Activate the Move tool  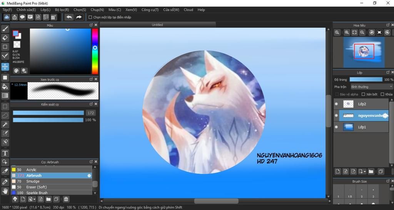coord(5,67)
